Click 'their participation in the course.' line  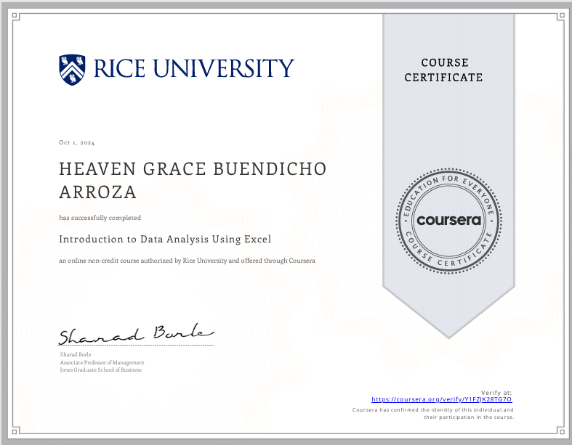469,417
